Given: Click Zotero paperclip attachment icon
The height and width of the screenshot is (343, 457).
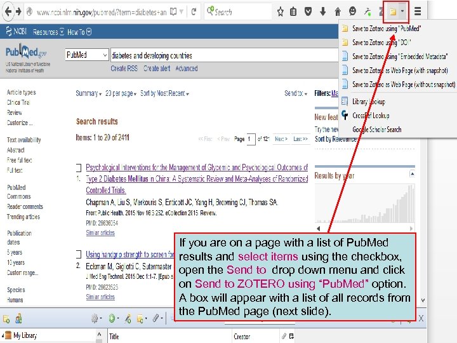Looking at the screenshot, I should (x=156, y=318).
